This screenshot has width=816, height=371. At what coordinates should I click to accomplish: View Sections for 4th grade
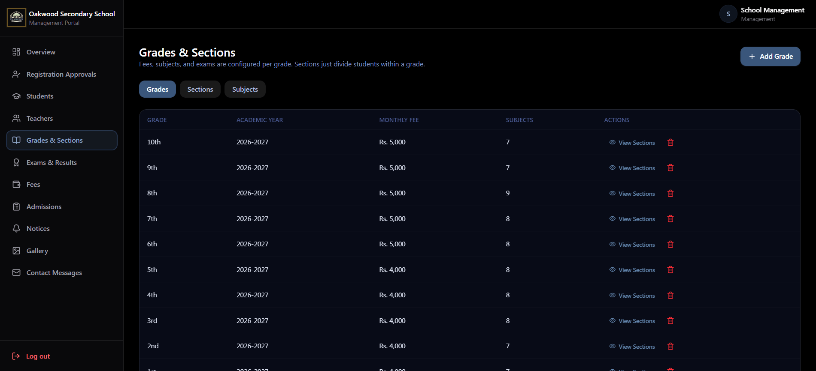coord(632,295)
